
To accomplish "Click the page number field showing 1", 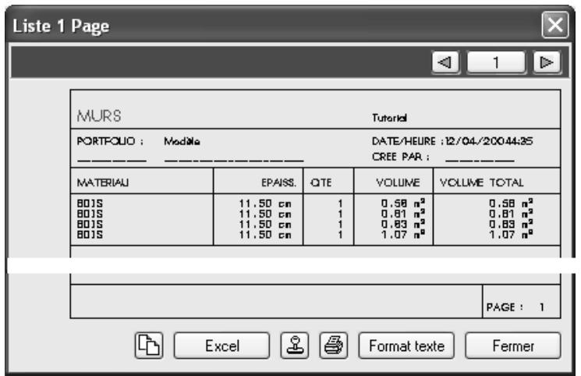I will [x=496, y=62].
